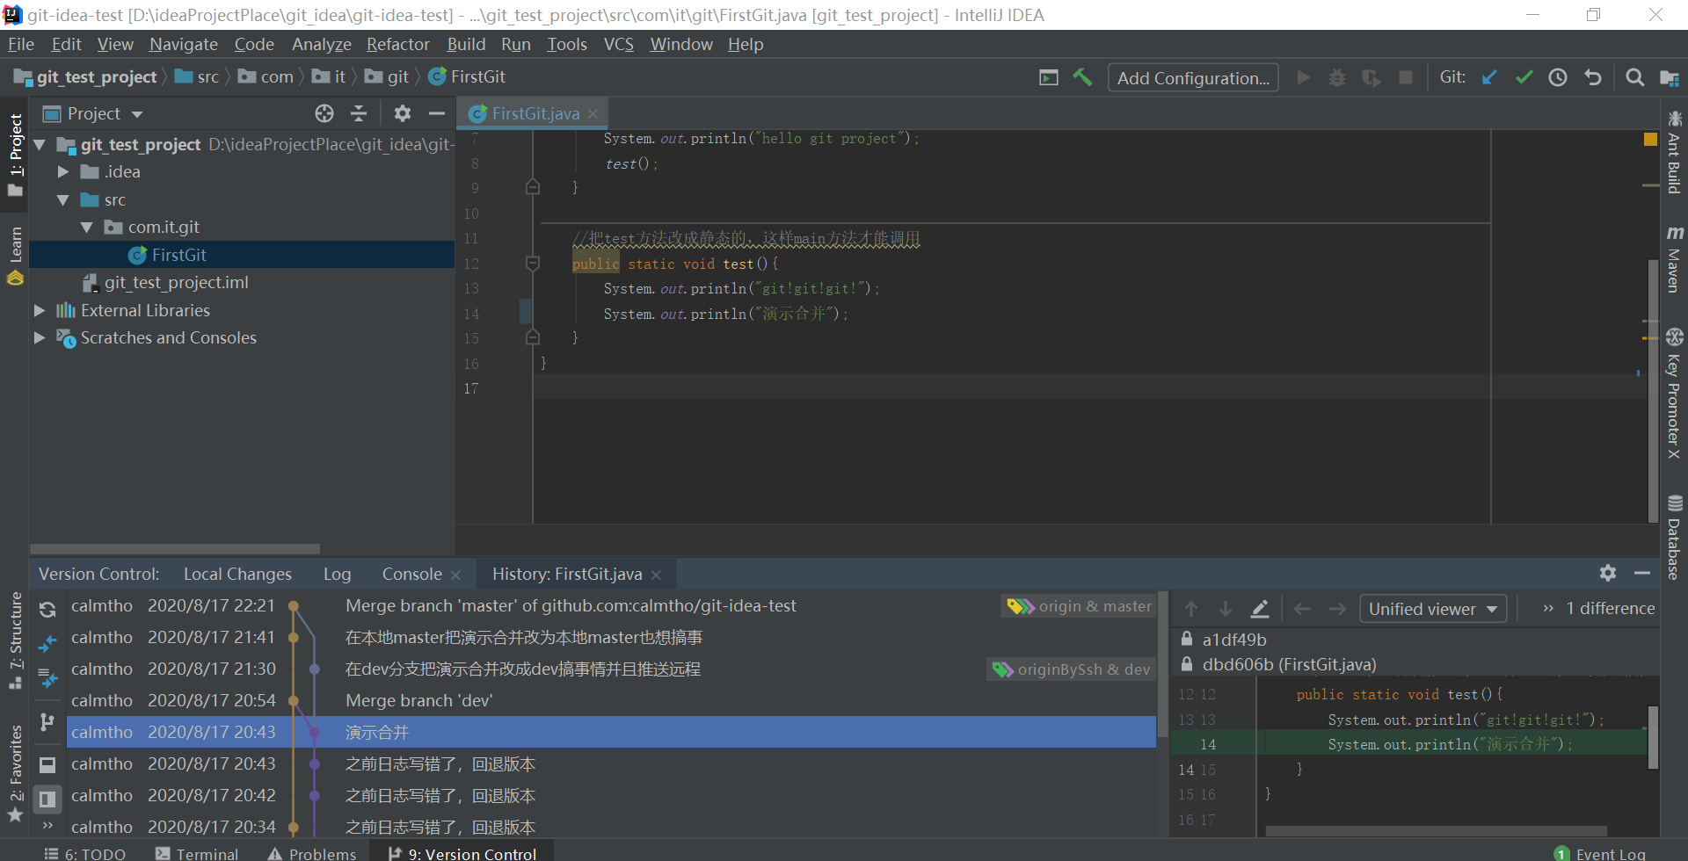
Task: Click Show All Affected Files icon
Action: (47, 678)
